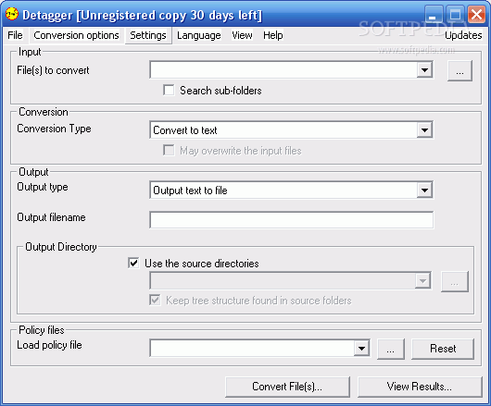
Task: Open the Updates menu item
Action: click(x=463, y=35)
